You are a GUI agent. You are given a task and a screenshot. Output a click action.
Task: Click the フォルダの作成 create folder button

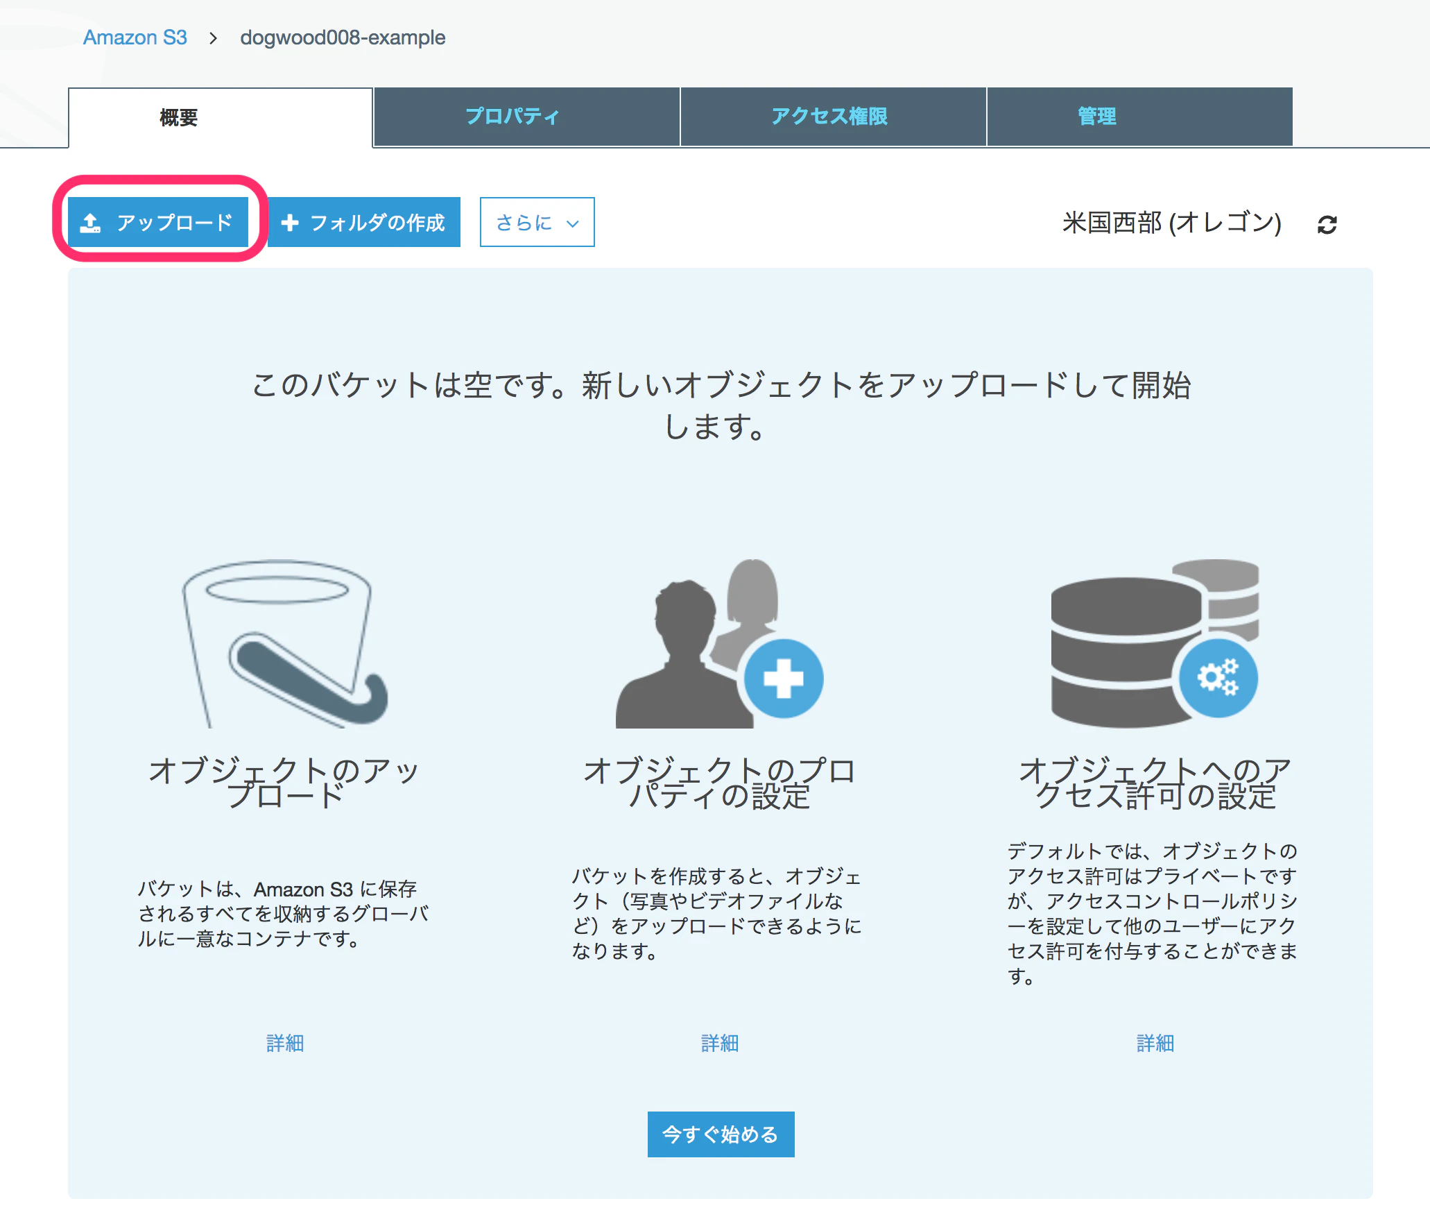tap(364, 222)
